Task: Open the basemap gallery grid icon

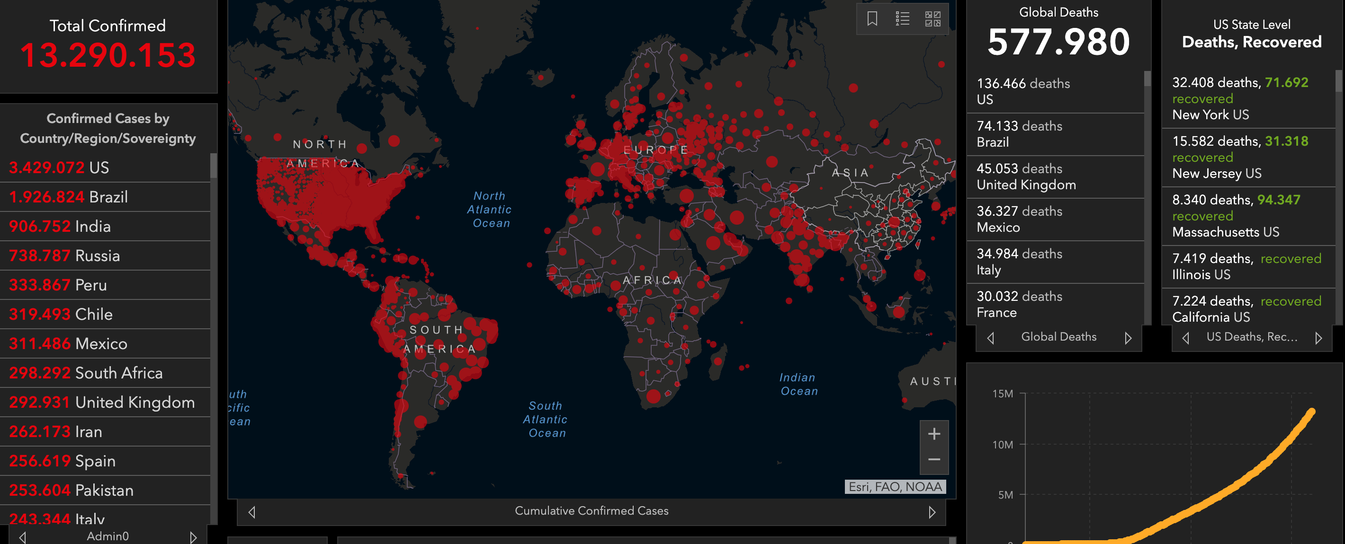Action: tap(933, 19)
